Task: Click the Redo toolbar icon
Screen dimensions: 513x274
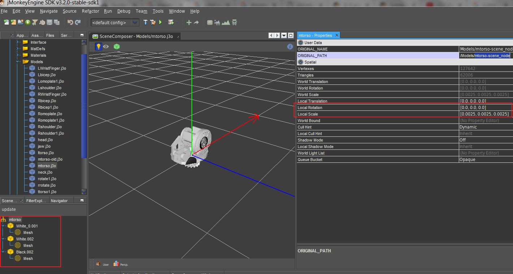Action: 78,22
